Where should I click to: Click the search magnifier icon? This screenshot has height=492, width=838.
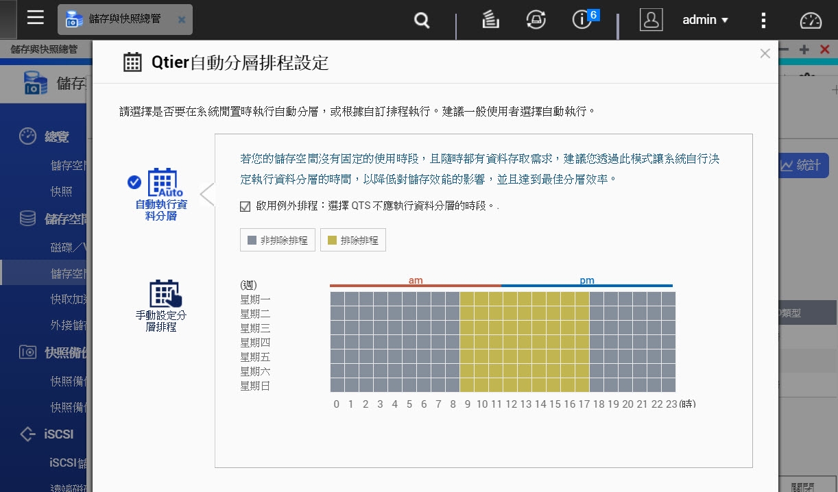pyautogui.click(x=422, y=21)
